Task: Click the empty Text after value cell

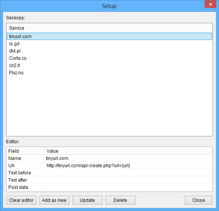Action: tap(129, 180)
